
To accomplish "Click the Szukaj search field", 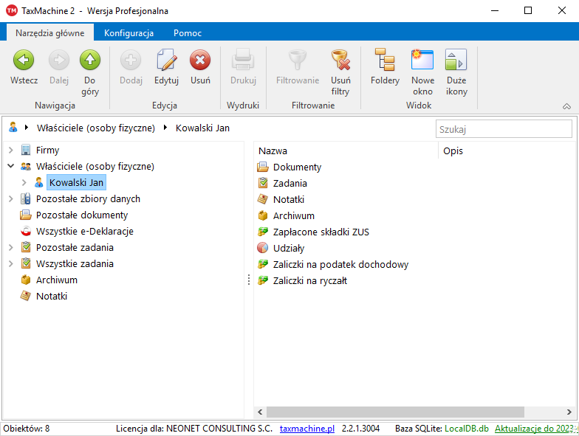I will click(x=503, y=129).
